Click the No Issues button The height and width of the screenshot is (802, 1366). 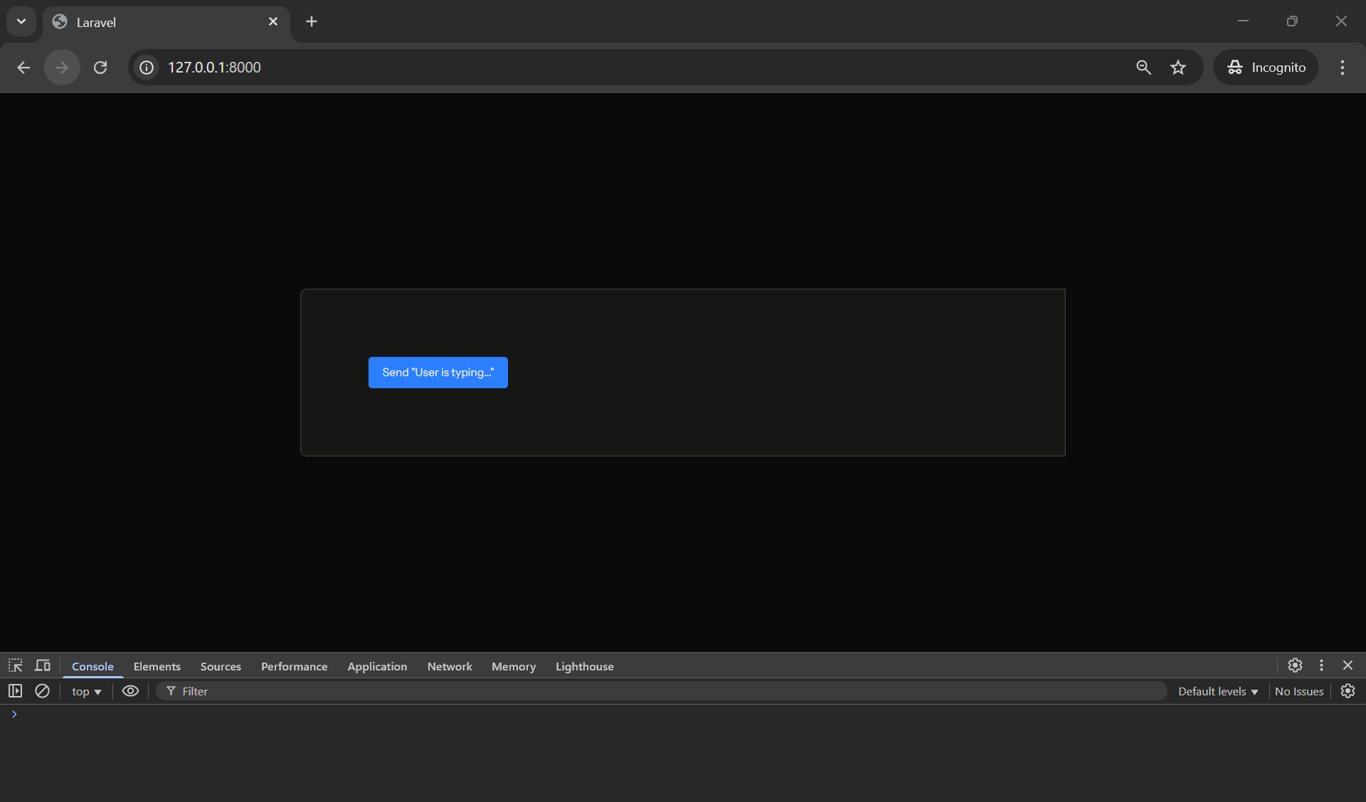click(1298, 691)
